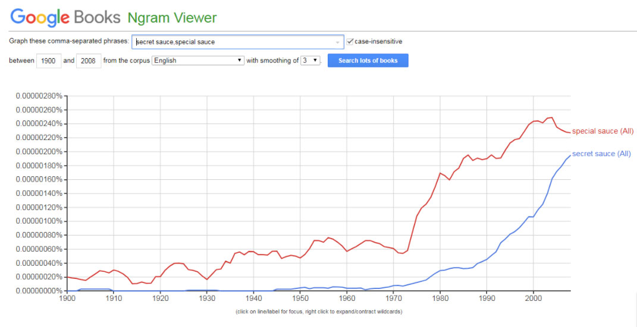The image size is (637, 327).
Task: Focus the special sauce (All) legend label
Action: tap(603, 131)
